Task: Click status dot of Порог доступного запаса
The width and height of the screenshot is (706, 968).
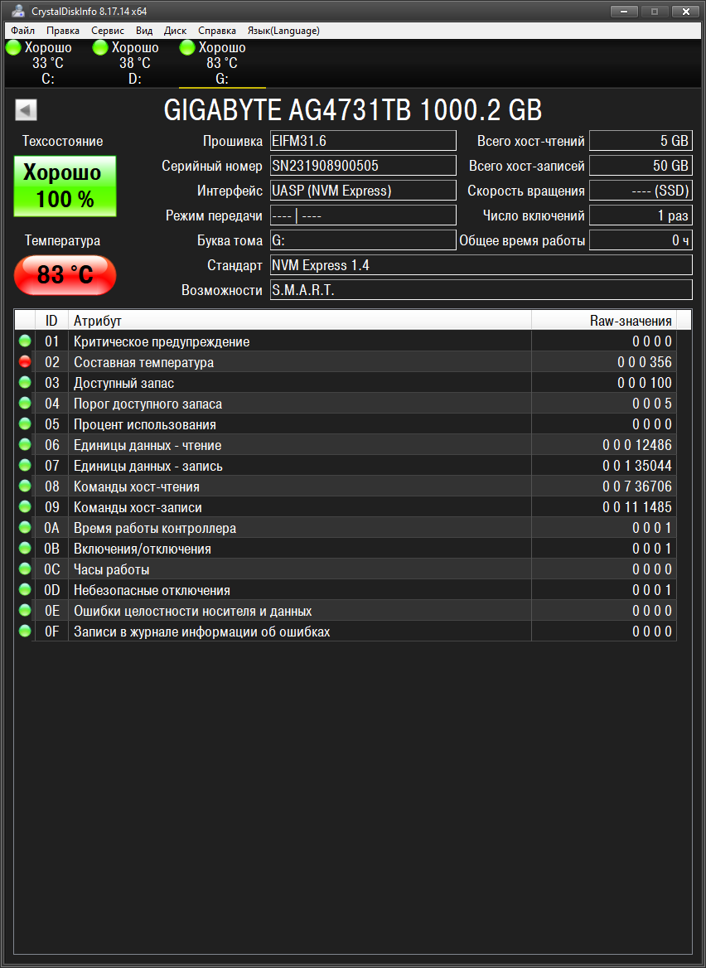Action: click(25, 403)
